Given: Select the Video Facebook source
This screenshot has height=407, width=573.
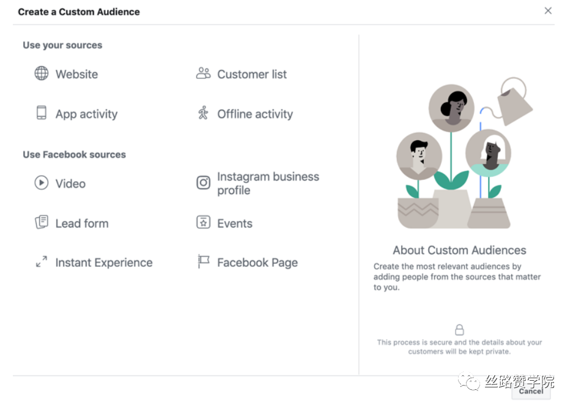Looking at the screenshot, I should [70, 184].
